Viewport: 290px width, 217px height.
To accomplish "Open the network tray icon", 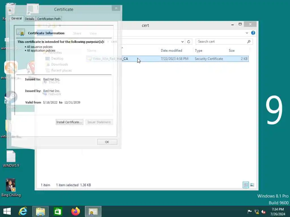I will pyautogui.click(x=257, y=212).
